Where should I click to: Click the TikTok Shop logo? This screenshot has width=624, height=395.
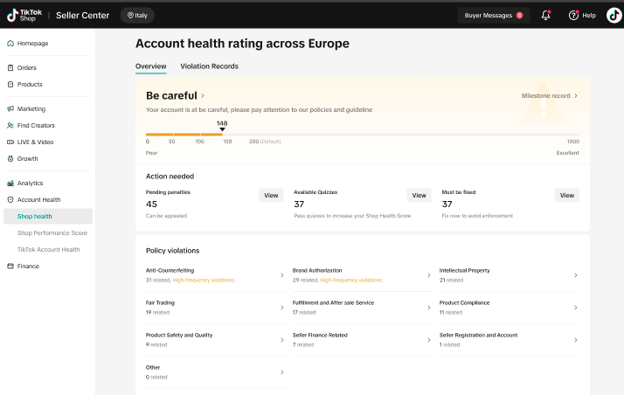[x=24, y=15]
